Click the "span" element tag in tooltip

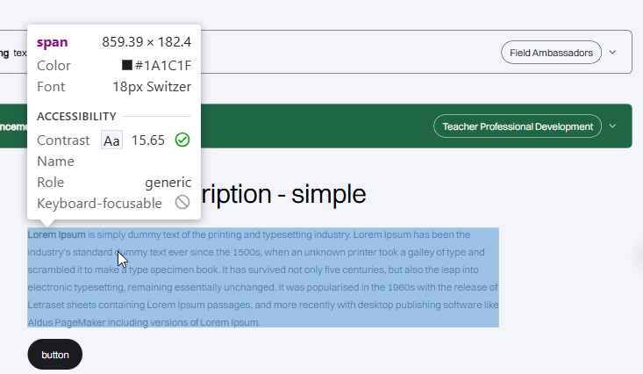(52, 42)
